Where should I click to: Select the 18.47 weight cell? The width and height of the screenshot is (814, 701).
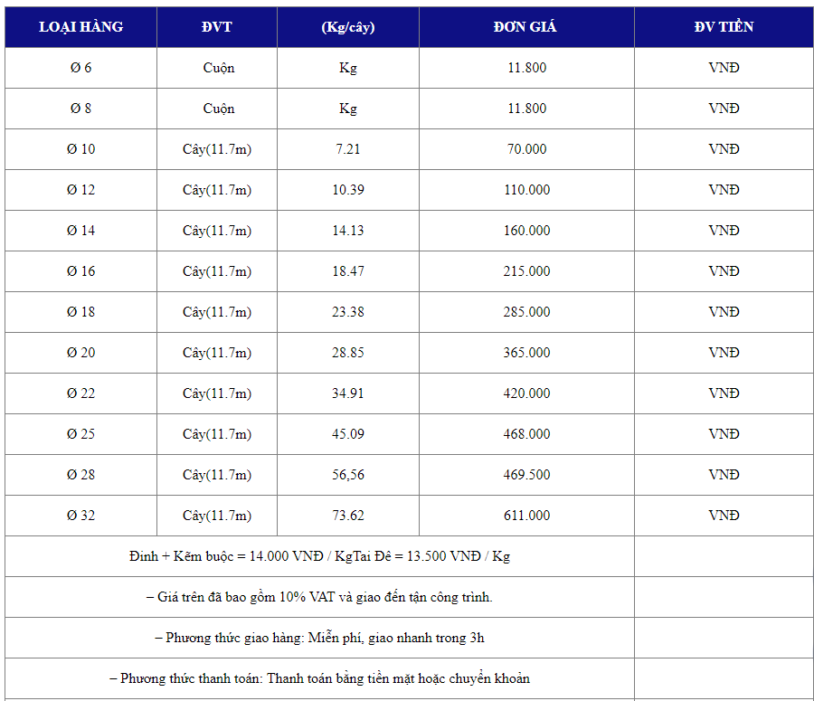(348, 271)
